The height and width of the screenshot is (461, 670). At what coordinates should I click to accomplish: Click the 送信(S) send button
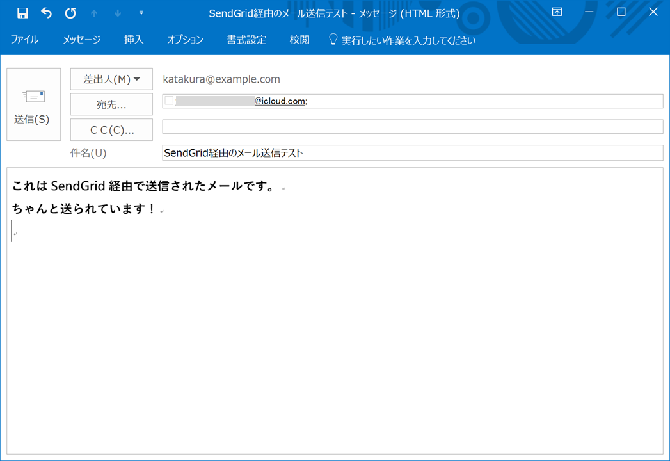(33, 104)
